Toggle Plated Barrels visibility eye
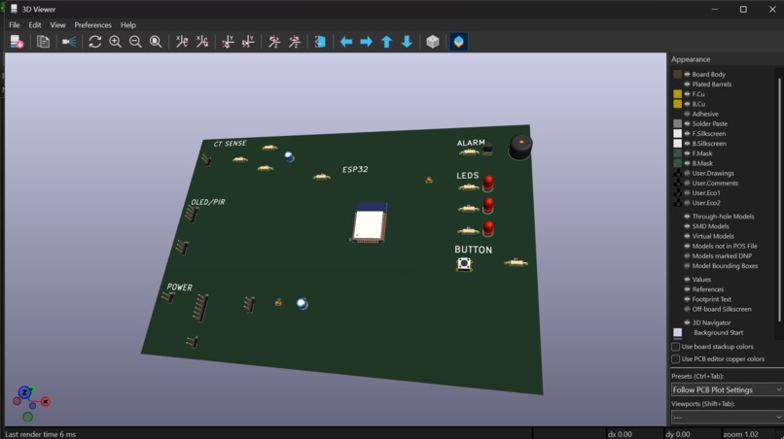This screenshot has height=439, width=784. [x=687, y=84]
